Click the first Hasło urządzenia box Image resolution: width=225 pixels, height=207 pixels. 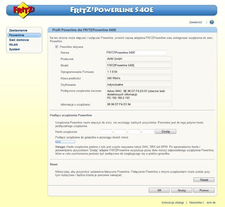click(106, 132)
